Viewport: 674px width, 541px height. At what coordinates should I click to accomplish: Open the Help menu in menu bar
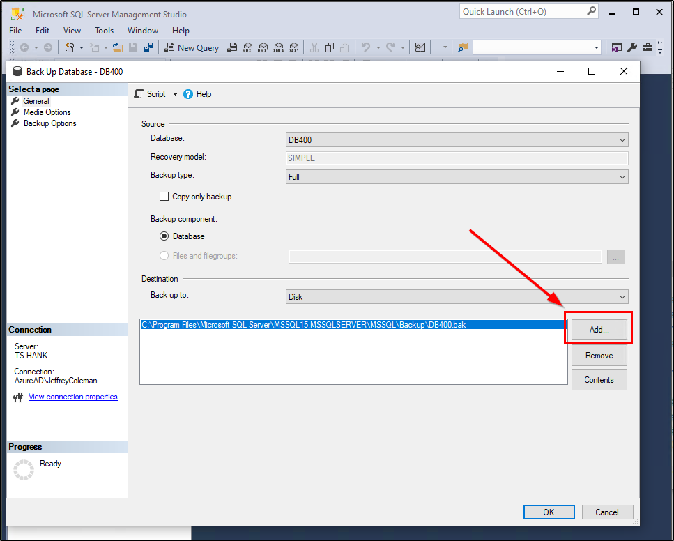[181, 31]
